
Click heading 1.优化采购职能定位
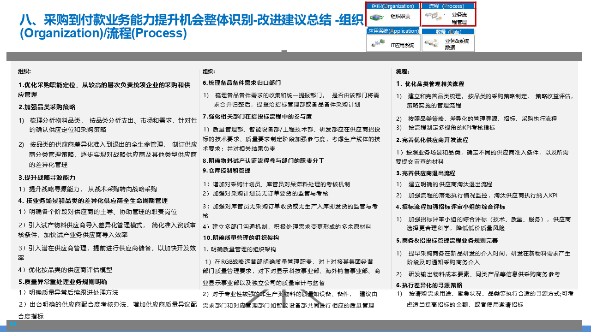point(104,89)
